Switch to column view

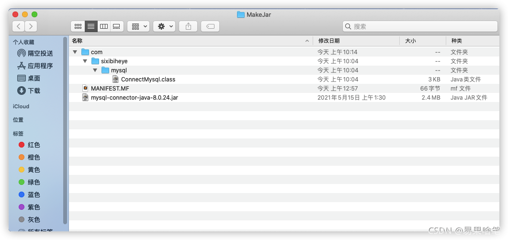click(104, 26)
